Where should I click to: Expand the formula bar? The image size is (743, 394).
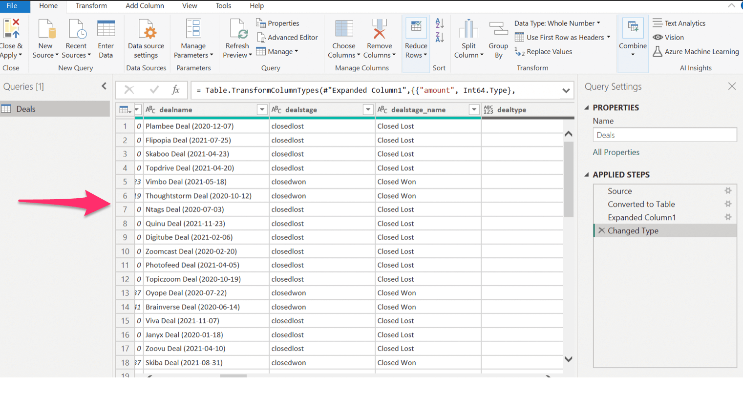point(566,90)
